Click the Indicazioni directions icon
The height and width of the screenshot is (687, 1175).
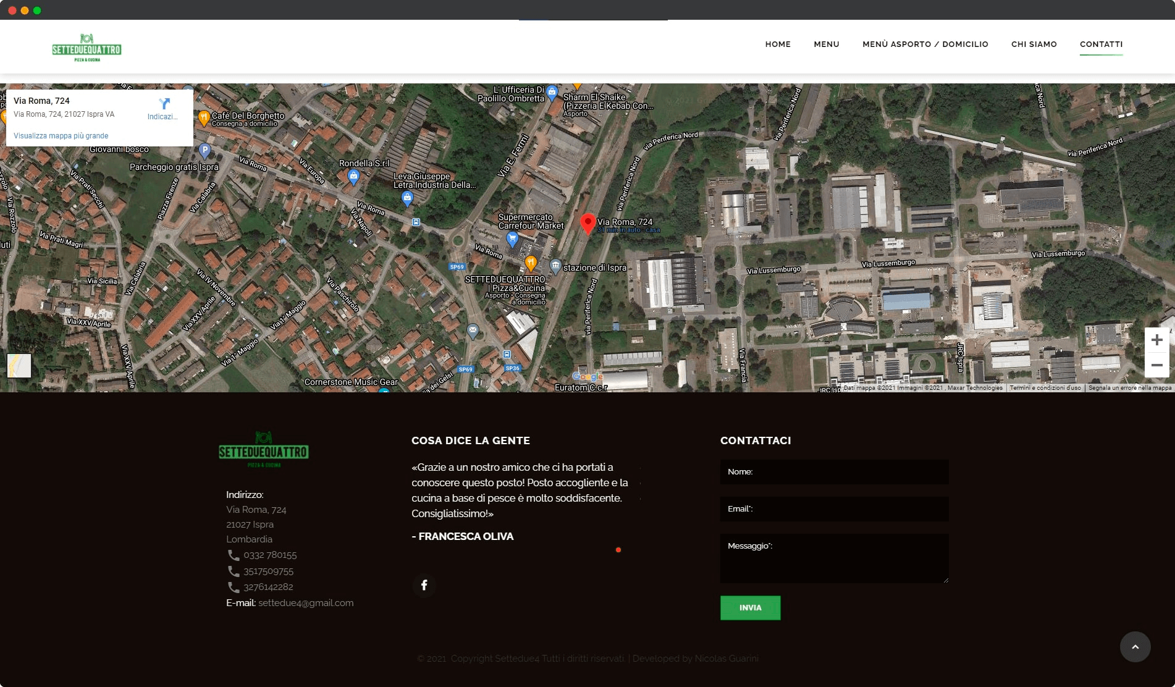click(164, 104)
